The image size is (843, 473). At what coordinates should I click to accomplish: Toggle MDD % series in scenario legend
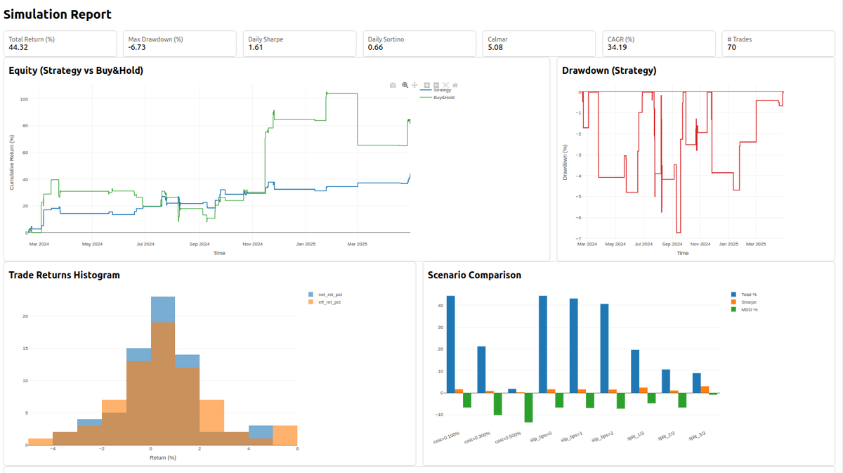pos(745,310)
